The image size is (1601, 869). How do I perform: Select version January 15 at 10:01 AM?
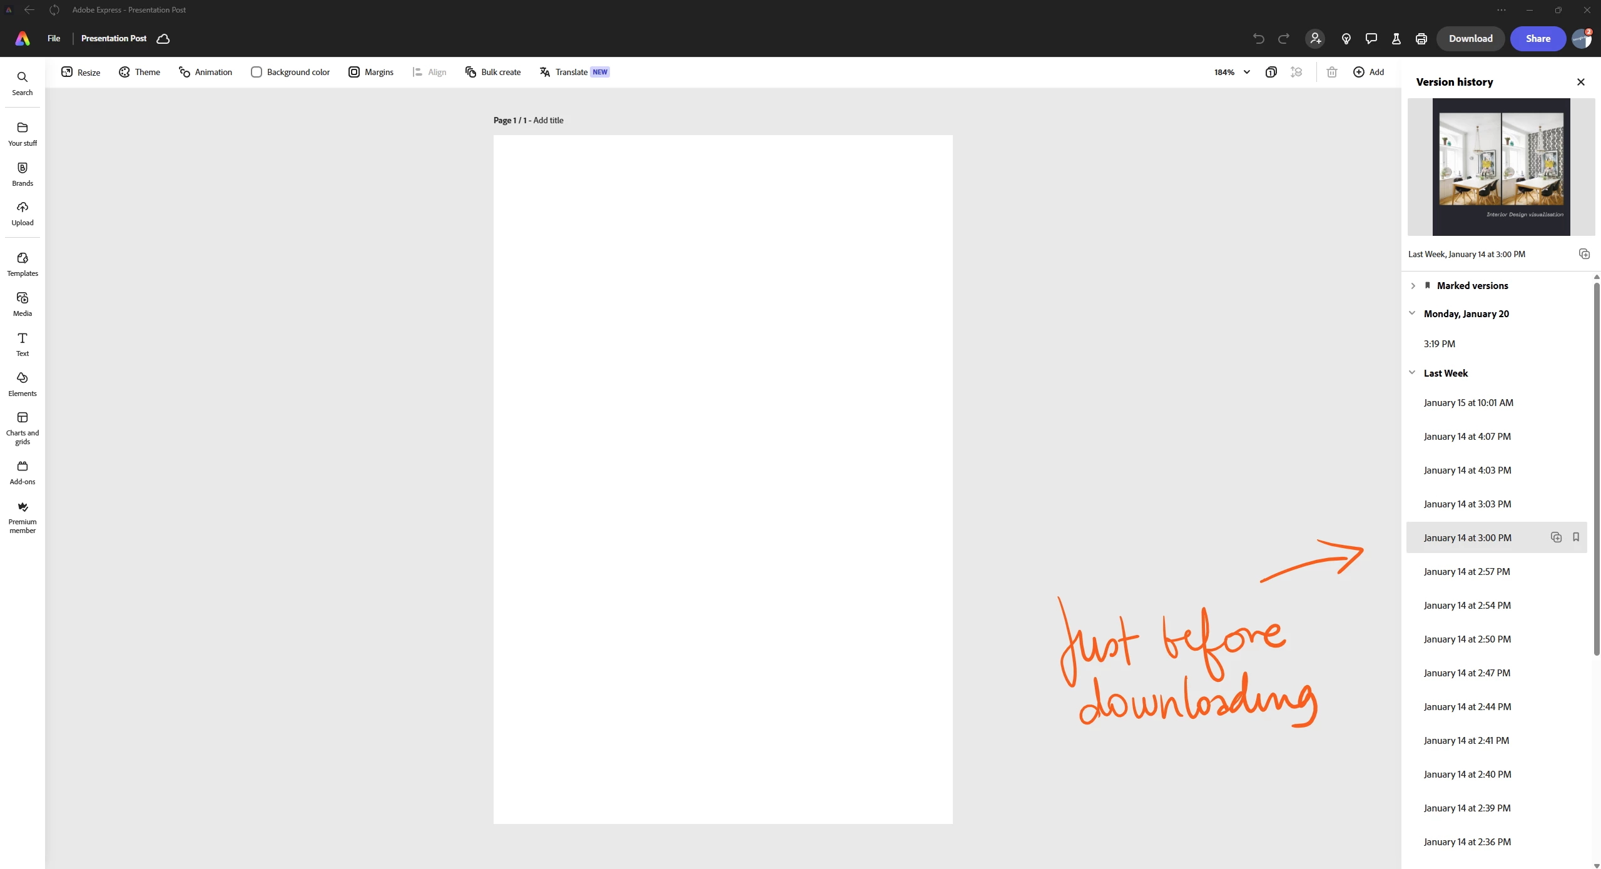pyautogui.click(x=1468, y=403)
